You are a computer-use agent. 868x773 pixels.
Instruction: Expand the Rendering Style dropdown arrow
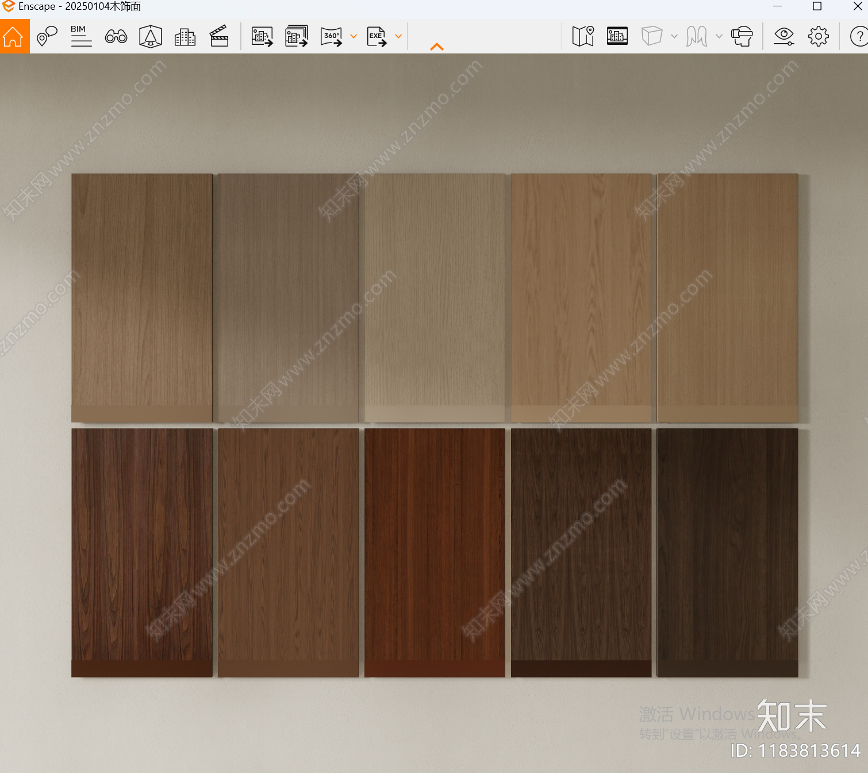coord(674,36)
